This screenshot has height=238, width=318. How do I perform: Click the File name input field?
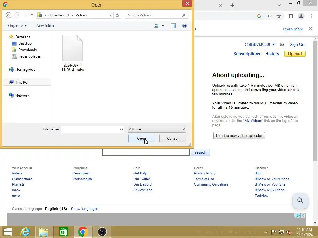[x=90, y=129]
